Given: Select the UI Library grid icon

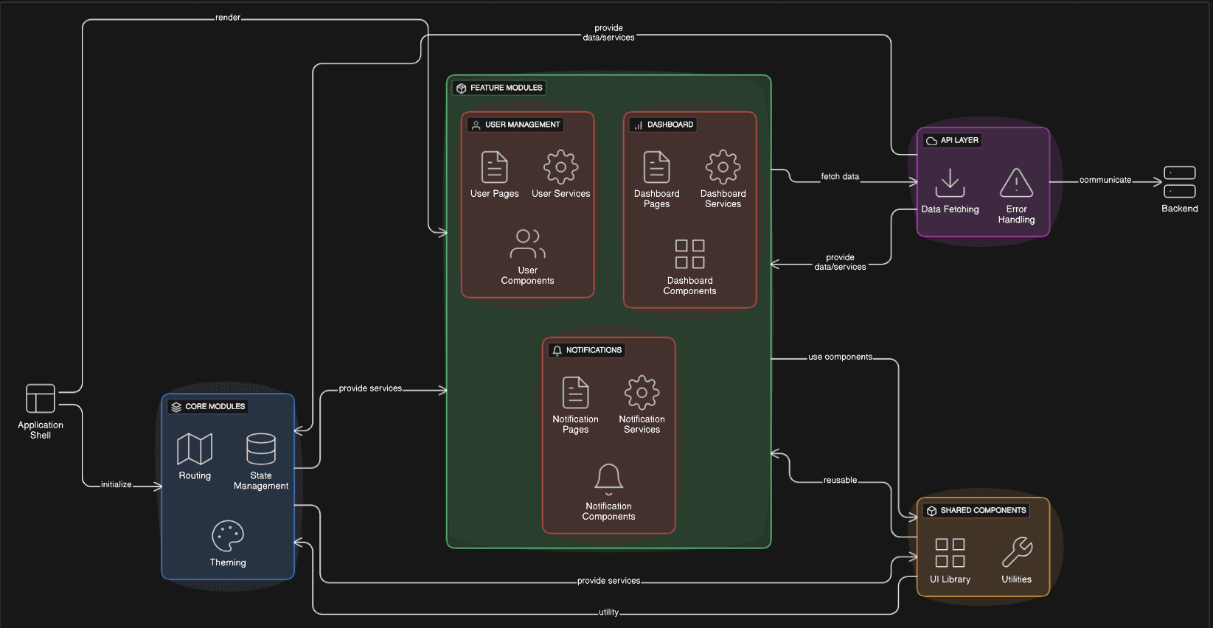Looking at the screenshot, I should click(950, 552).
